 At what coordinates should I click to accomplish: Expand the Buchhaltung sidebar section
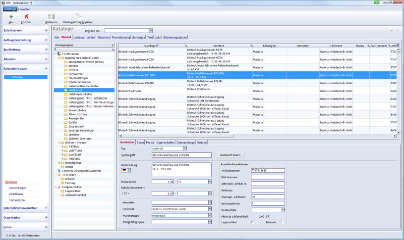[x=46, y=49]
